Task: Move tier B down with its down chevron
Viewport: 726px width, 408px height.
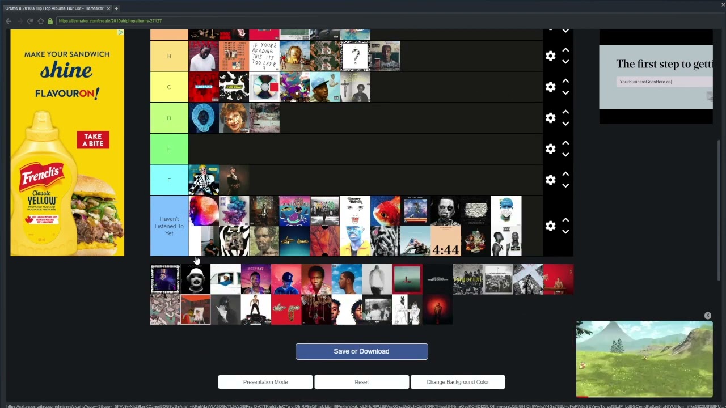Action: tap(565, 62)
